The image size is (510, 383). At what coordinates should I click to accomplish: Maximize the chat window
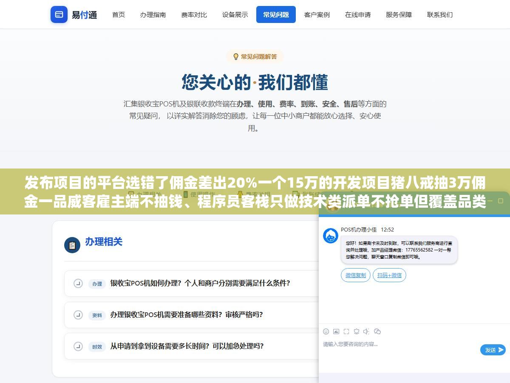(501, 200)
